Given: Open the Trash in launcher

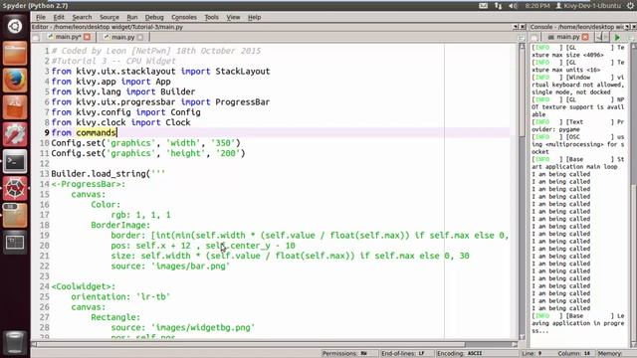Looking at the screenshot, I should pos(15,342).
